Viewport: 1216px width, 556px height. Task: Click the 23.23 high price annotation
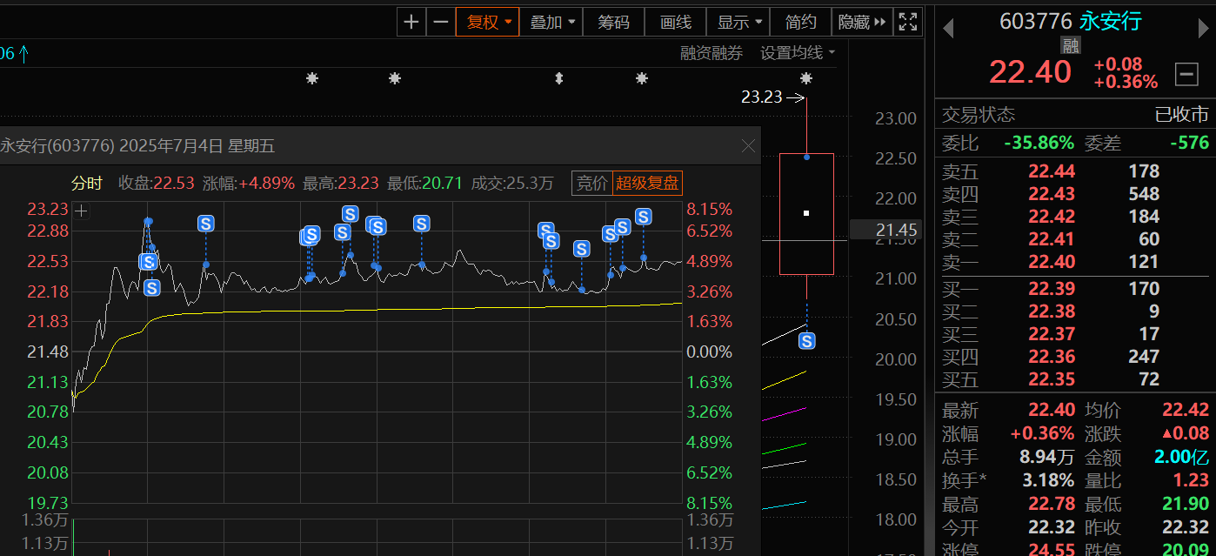click(x=761, y=97)
